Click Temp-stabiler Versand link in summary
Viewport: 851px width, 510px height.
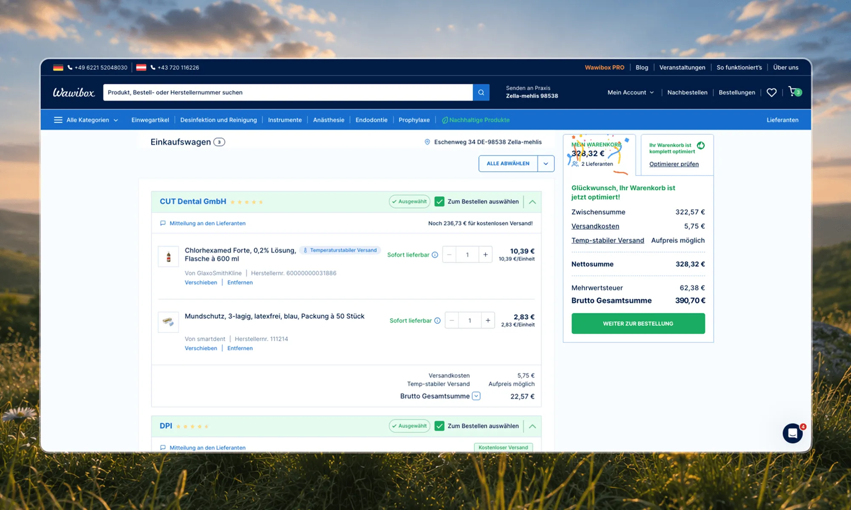point(608,240)
